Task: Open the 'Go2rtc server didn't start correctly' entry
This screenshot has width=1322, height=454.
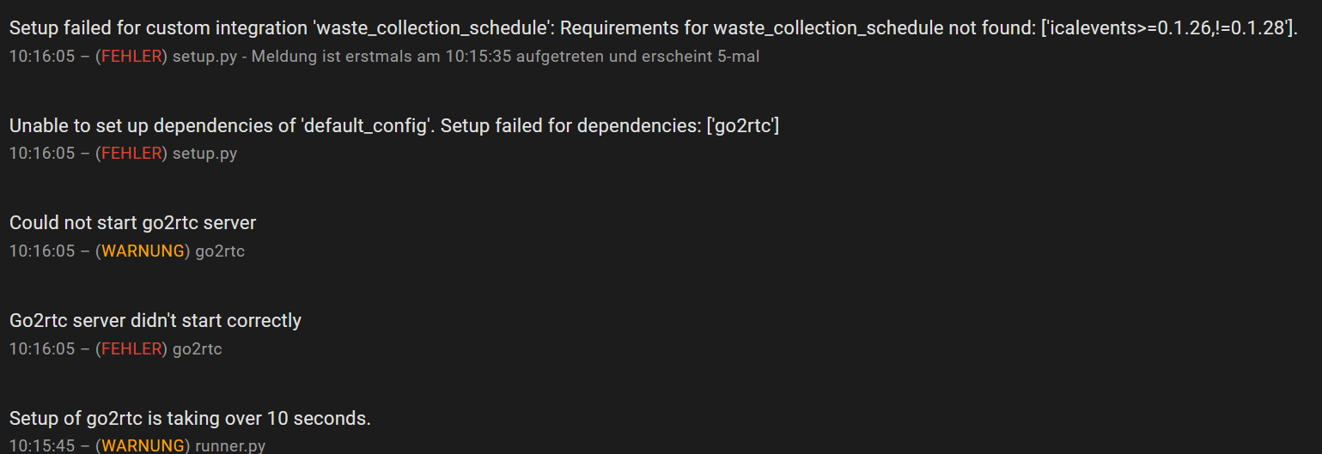Action: pyautogui.click(x=155, y=321)
